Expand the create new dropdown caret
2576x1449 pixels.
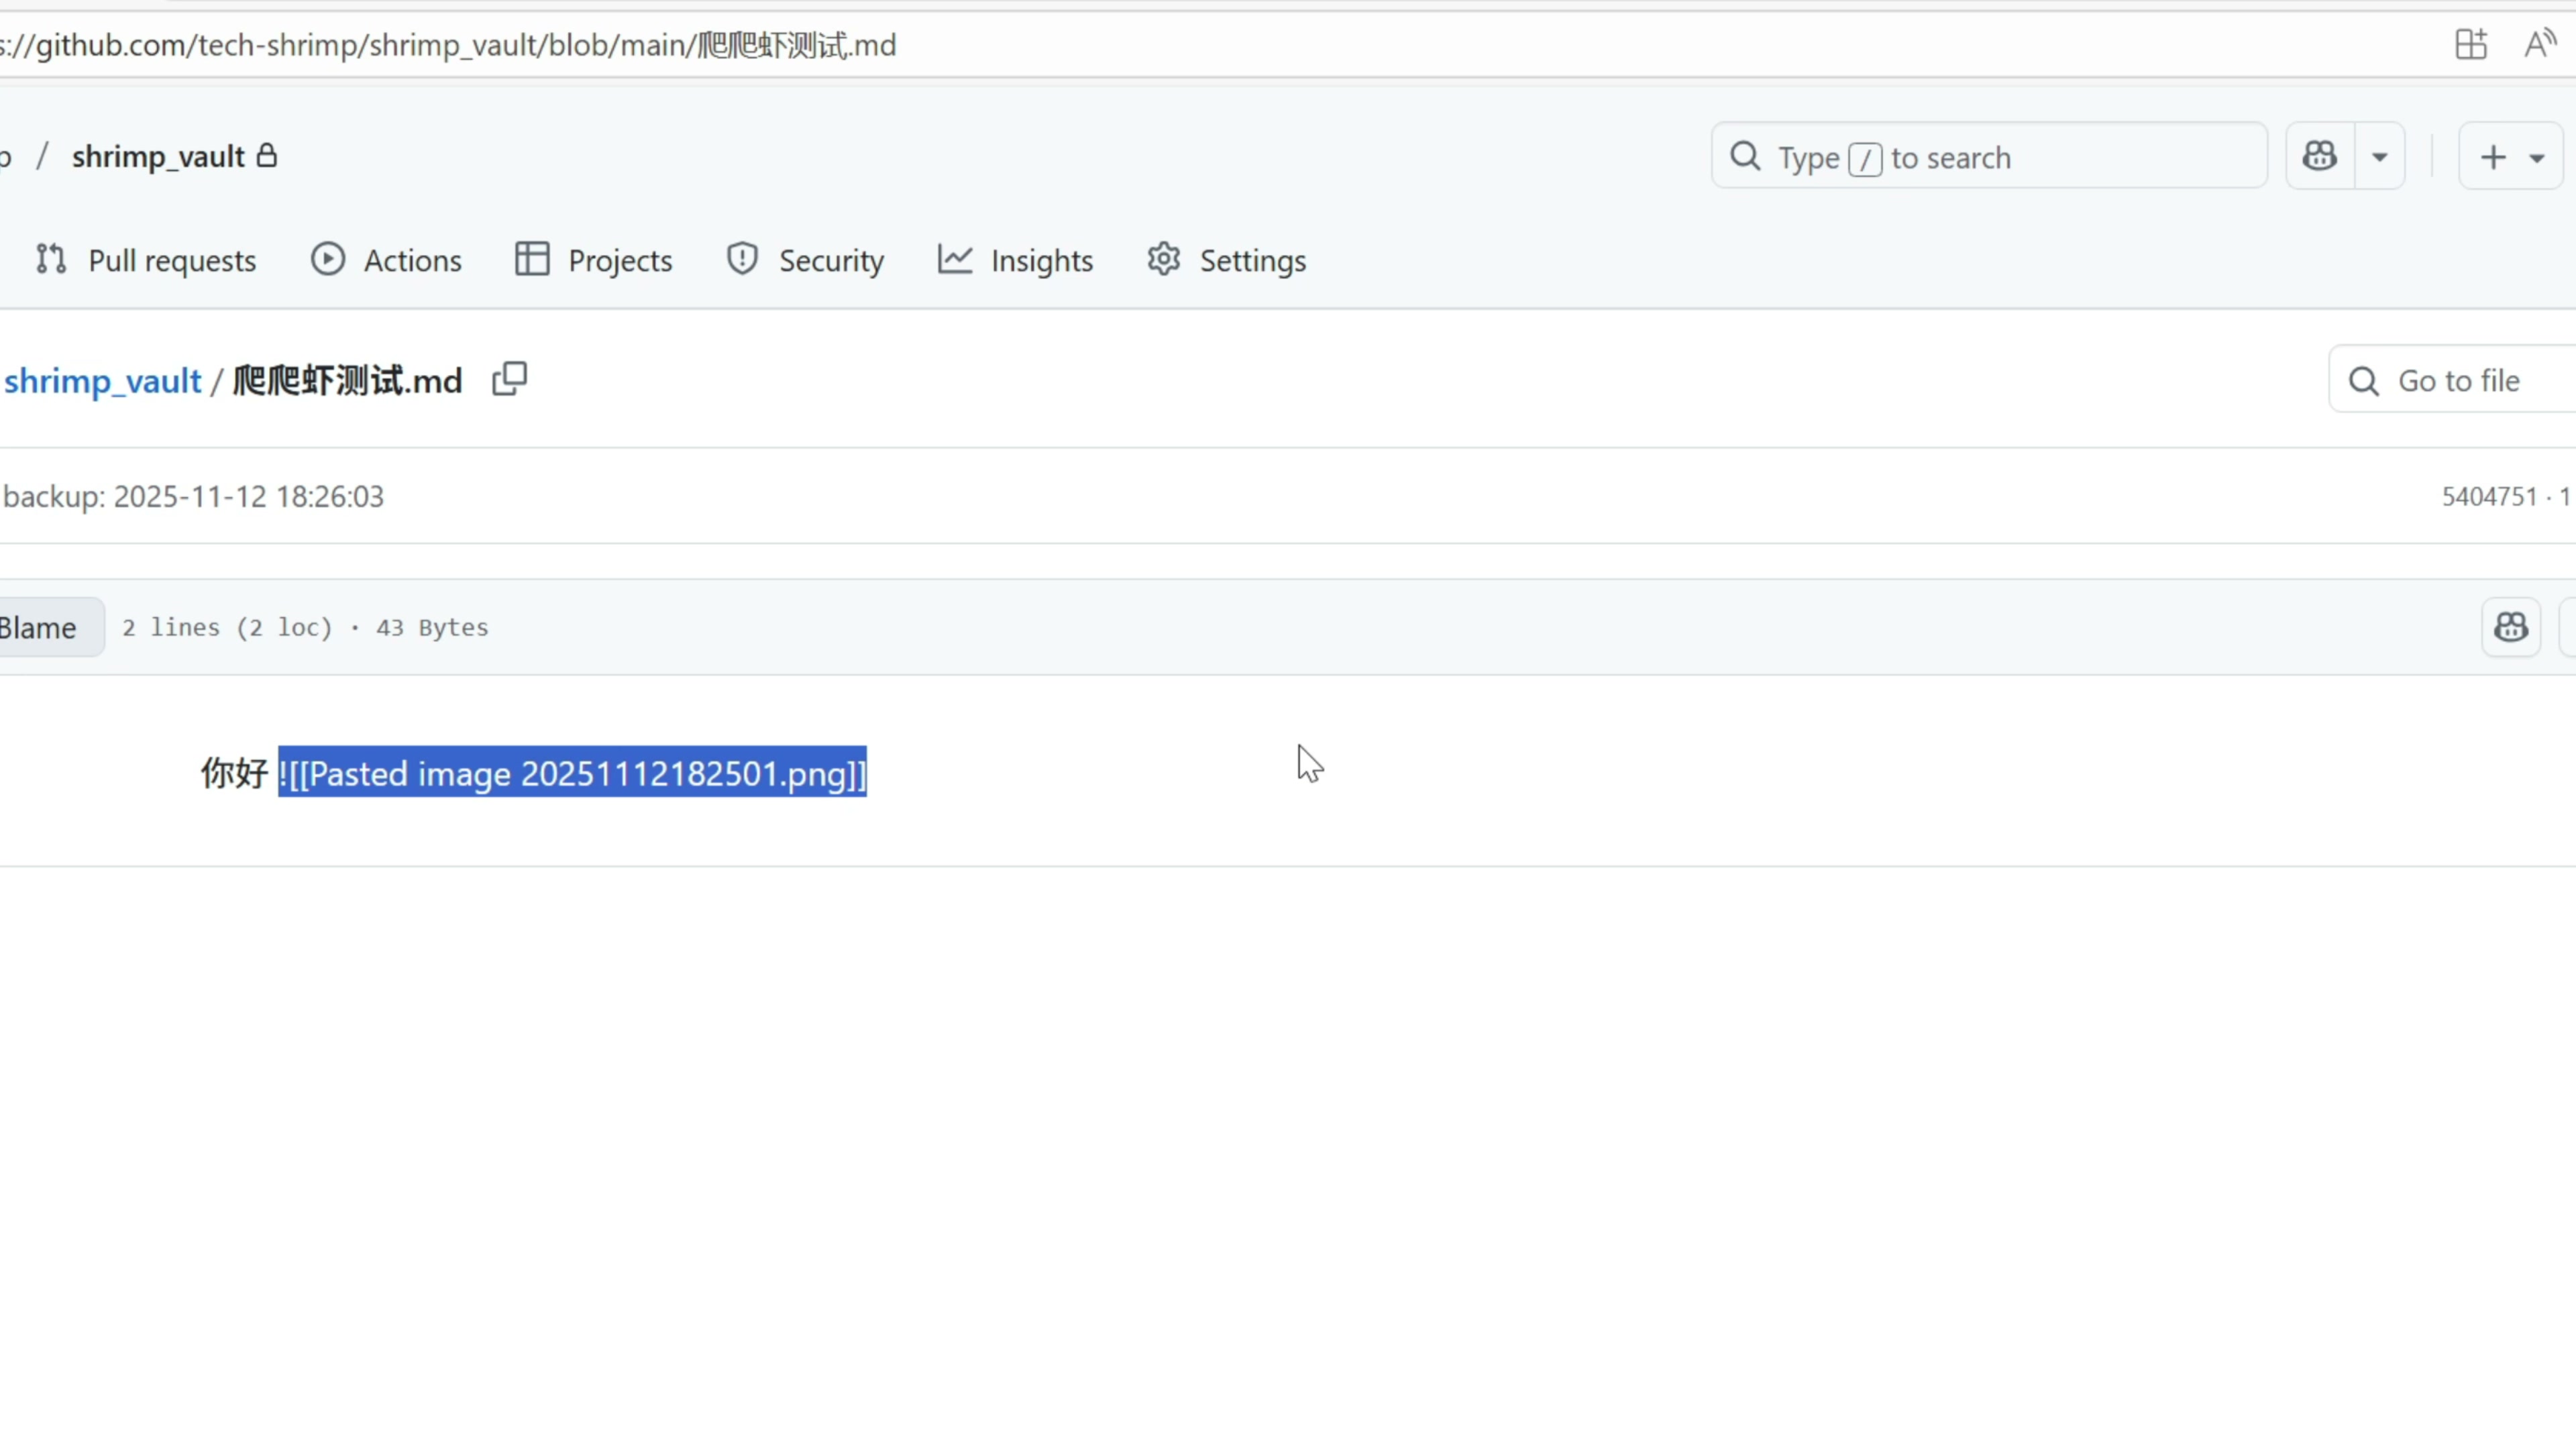[2537, 158]
